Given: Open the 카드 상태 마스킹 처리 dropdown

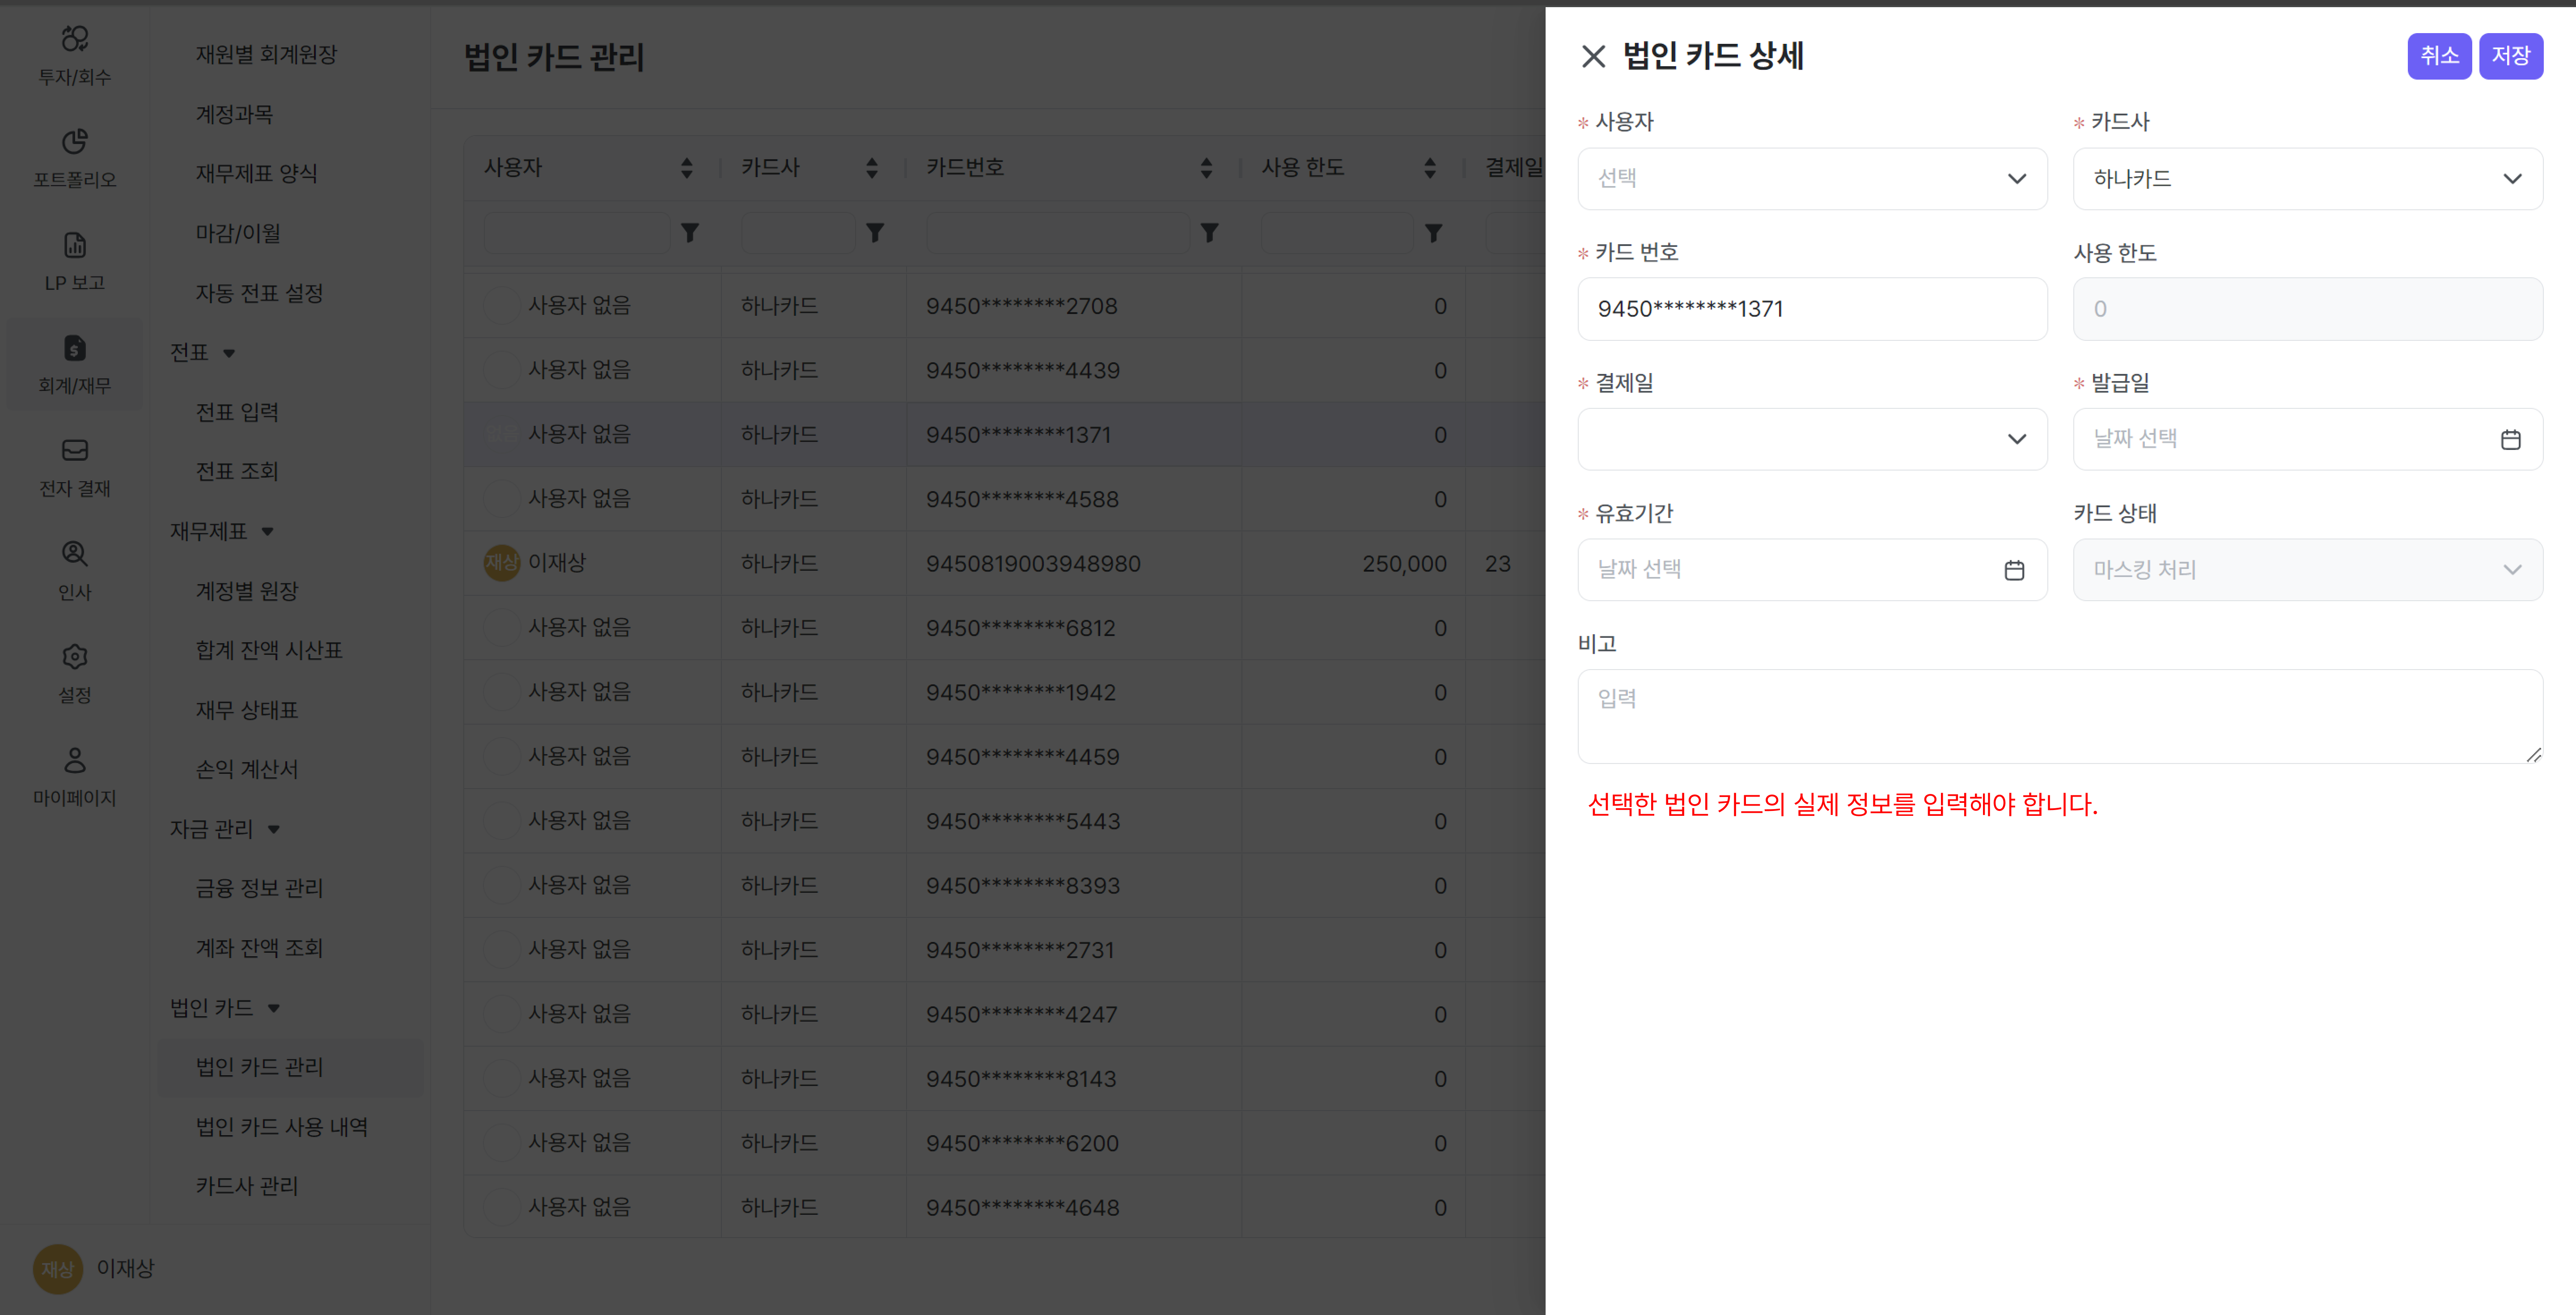Looking at the screenshot, I should [2307, 569].
